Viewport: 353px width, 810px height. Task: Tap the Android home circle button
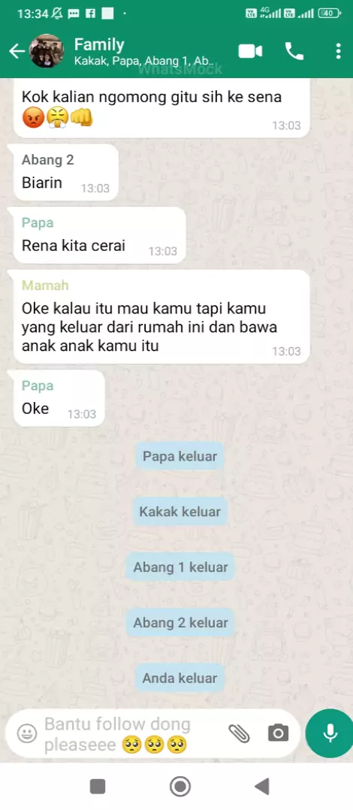[180, 786]
